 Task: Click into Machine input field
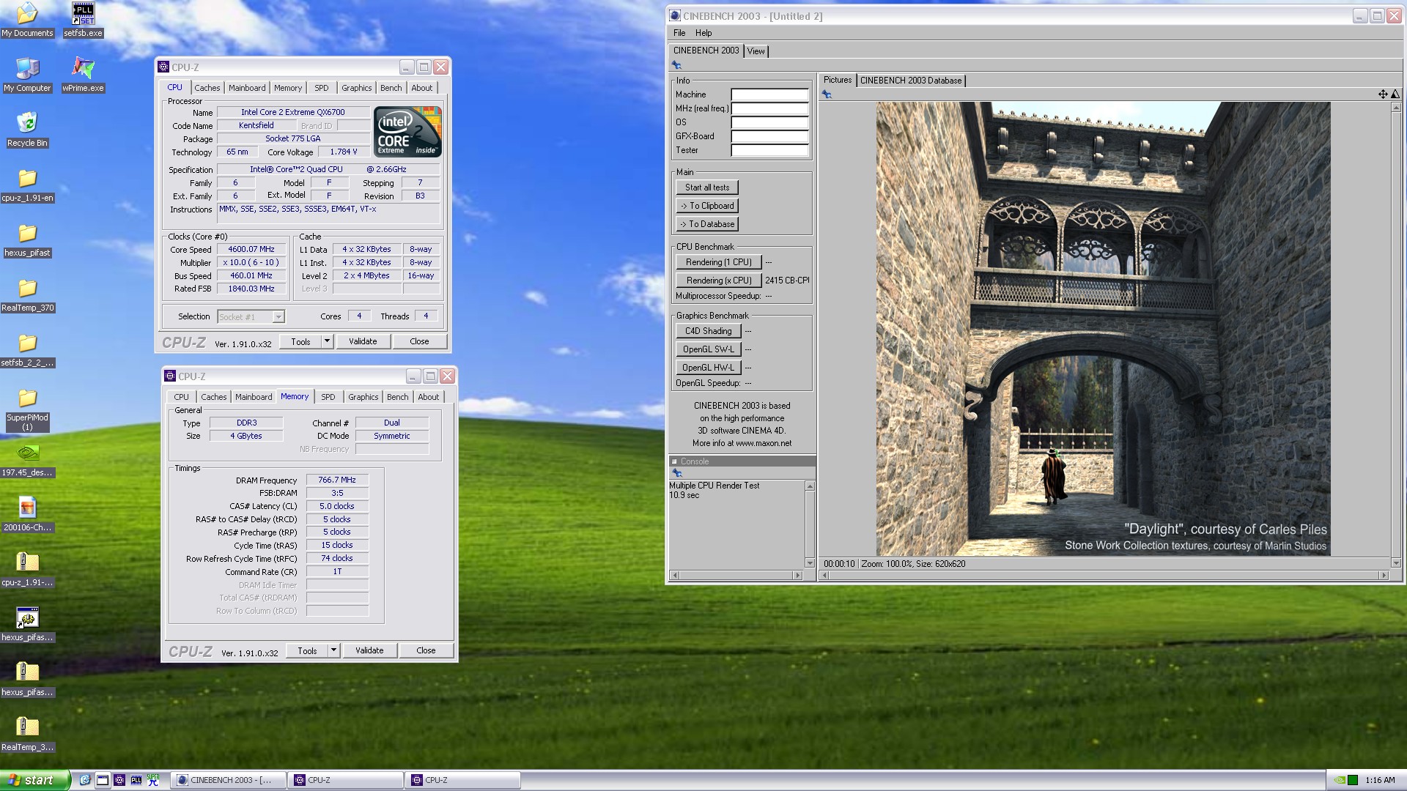click(769, 94)
